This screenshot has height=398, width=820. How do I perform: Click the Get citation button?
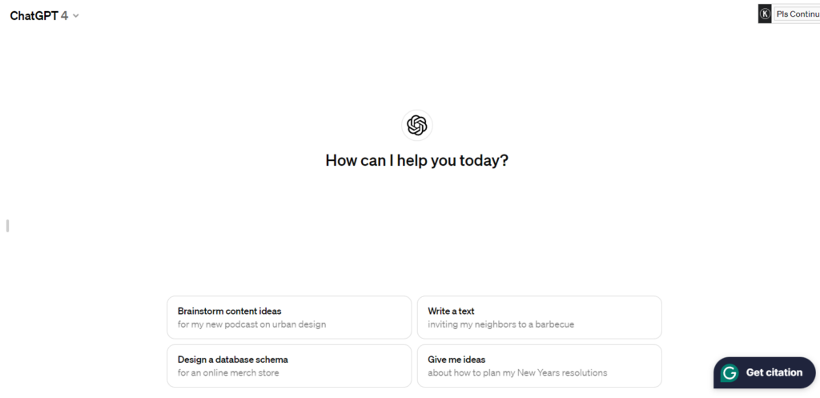click(774, 372)
